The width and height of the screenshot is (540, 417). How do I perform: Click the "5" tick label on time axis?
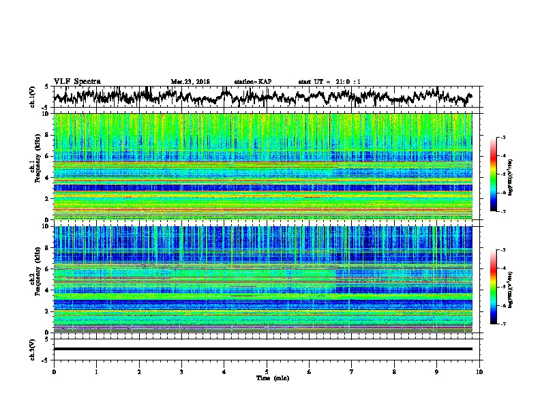[x=267, y=372]
